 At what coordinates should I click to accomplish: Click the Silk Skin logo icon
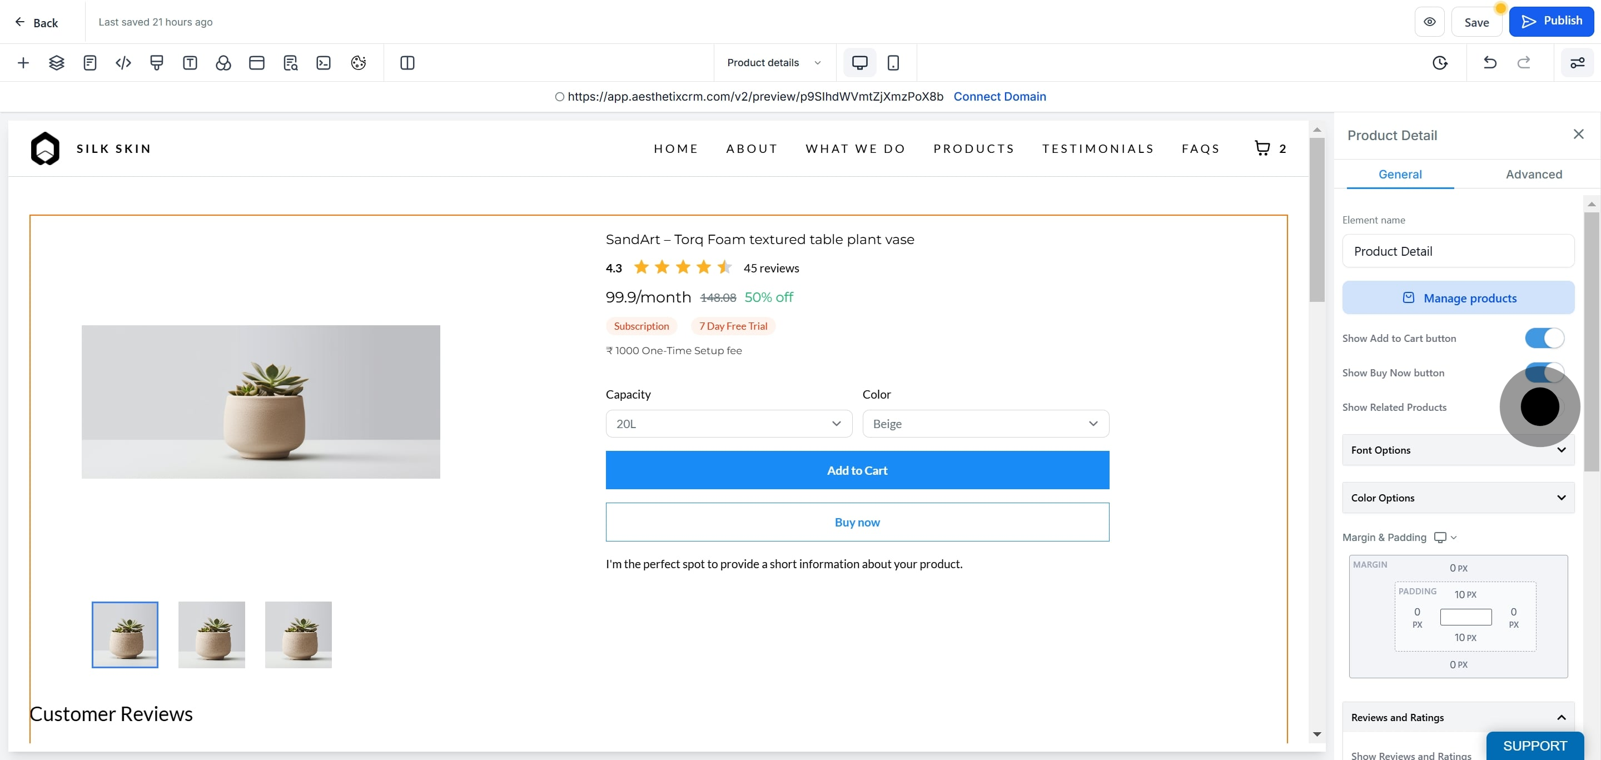click(46, 148)
